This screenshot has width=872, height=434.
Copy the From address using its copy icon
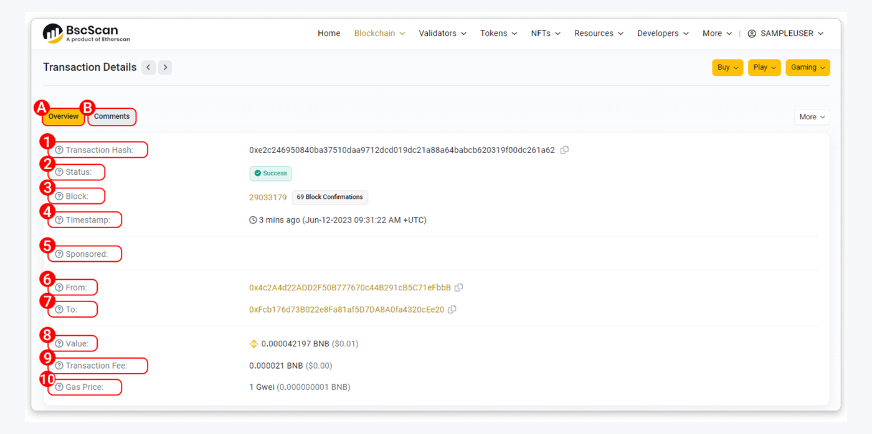[458, 288]
